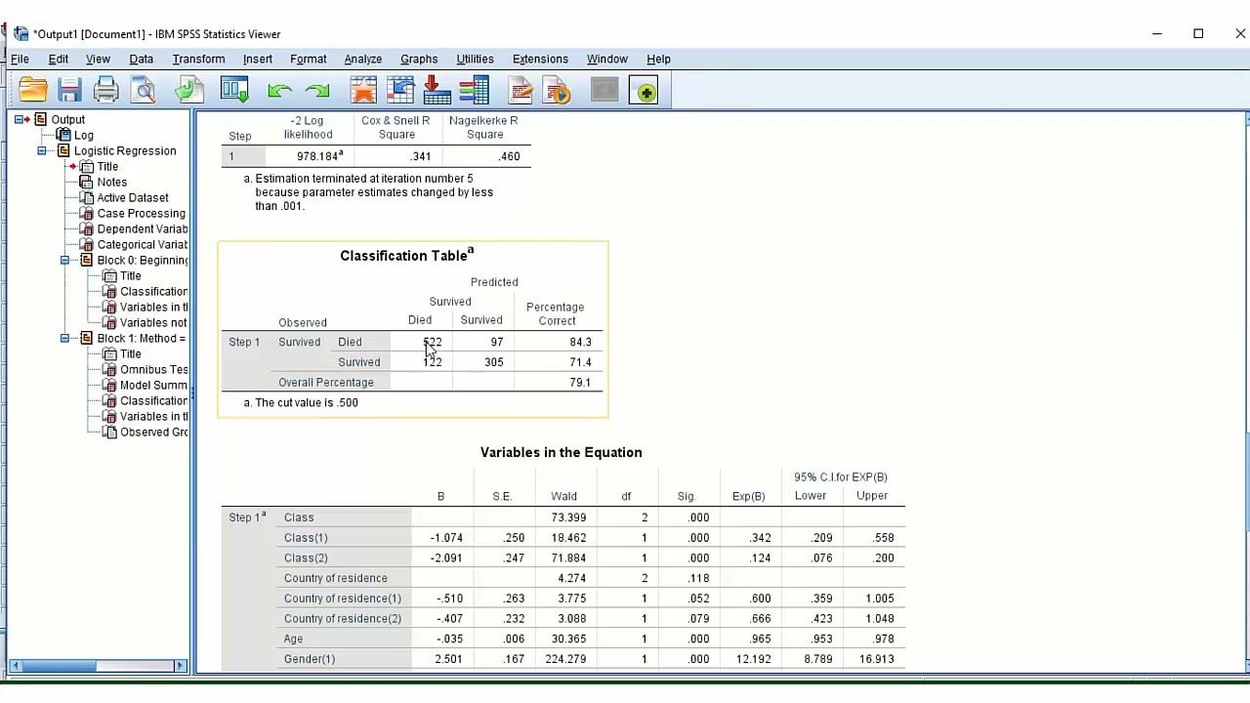Click outline pane's right scroll arrow
Viewport: 1250px width, 703px height.
pos(180,666)
